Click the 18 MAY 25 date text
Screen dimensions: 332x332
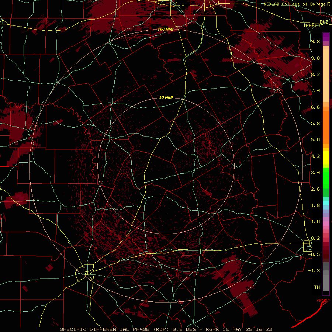click(238, 329)
